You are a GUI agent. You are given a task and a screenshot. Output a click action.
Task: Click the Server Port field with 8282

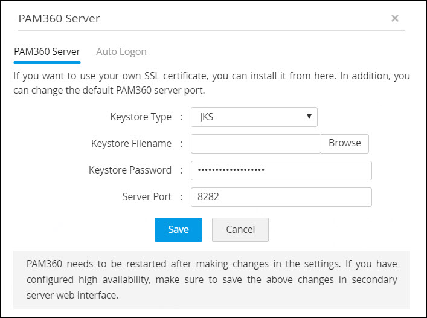(281, 196)
